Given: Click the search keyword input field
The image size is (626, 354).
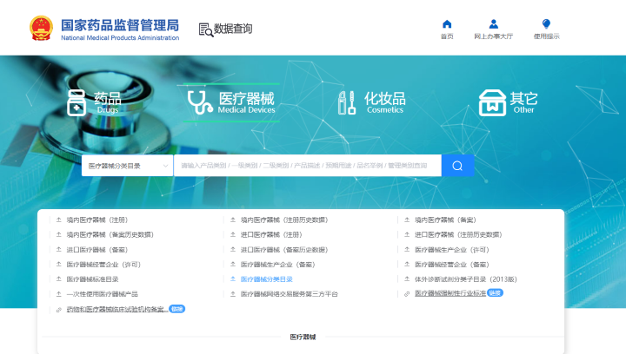Looking at the screenshot, I should click(x=307, y=166).
